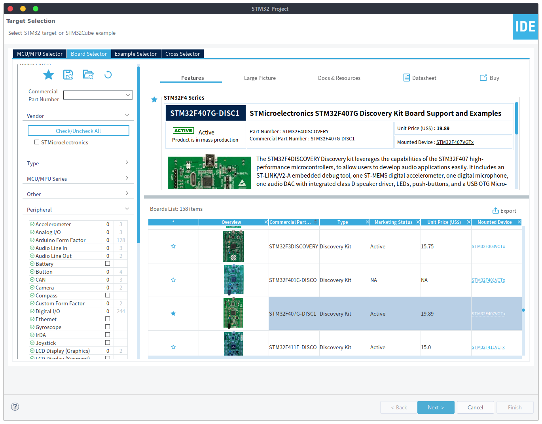Enable the Gyroscope peripheral checkbox
The height and width of the screenshot is (424, 542).
tap(108, 327)
